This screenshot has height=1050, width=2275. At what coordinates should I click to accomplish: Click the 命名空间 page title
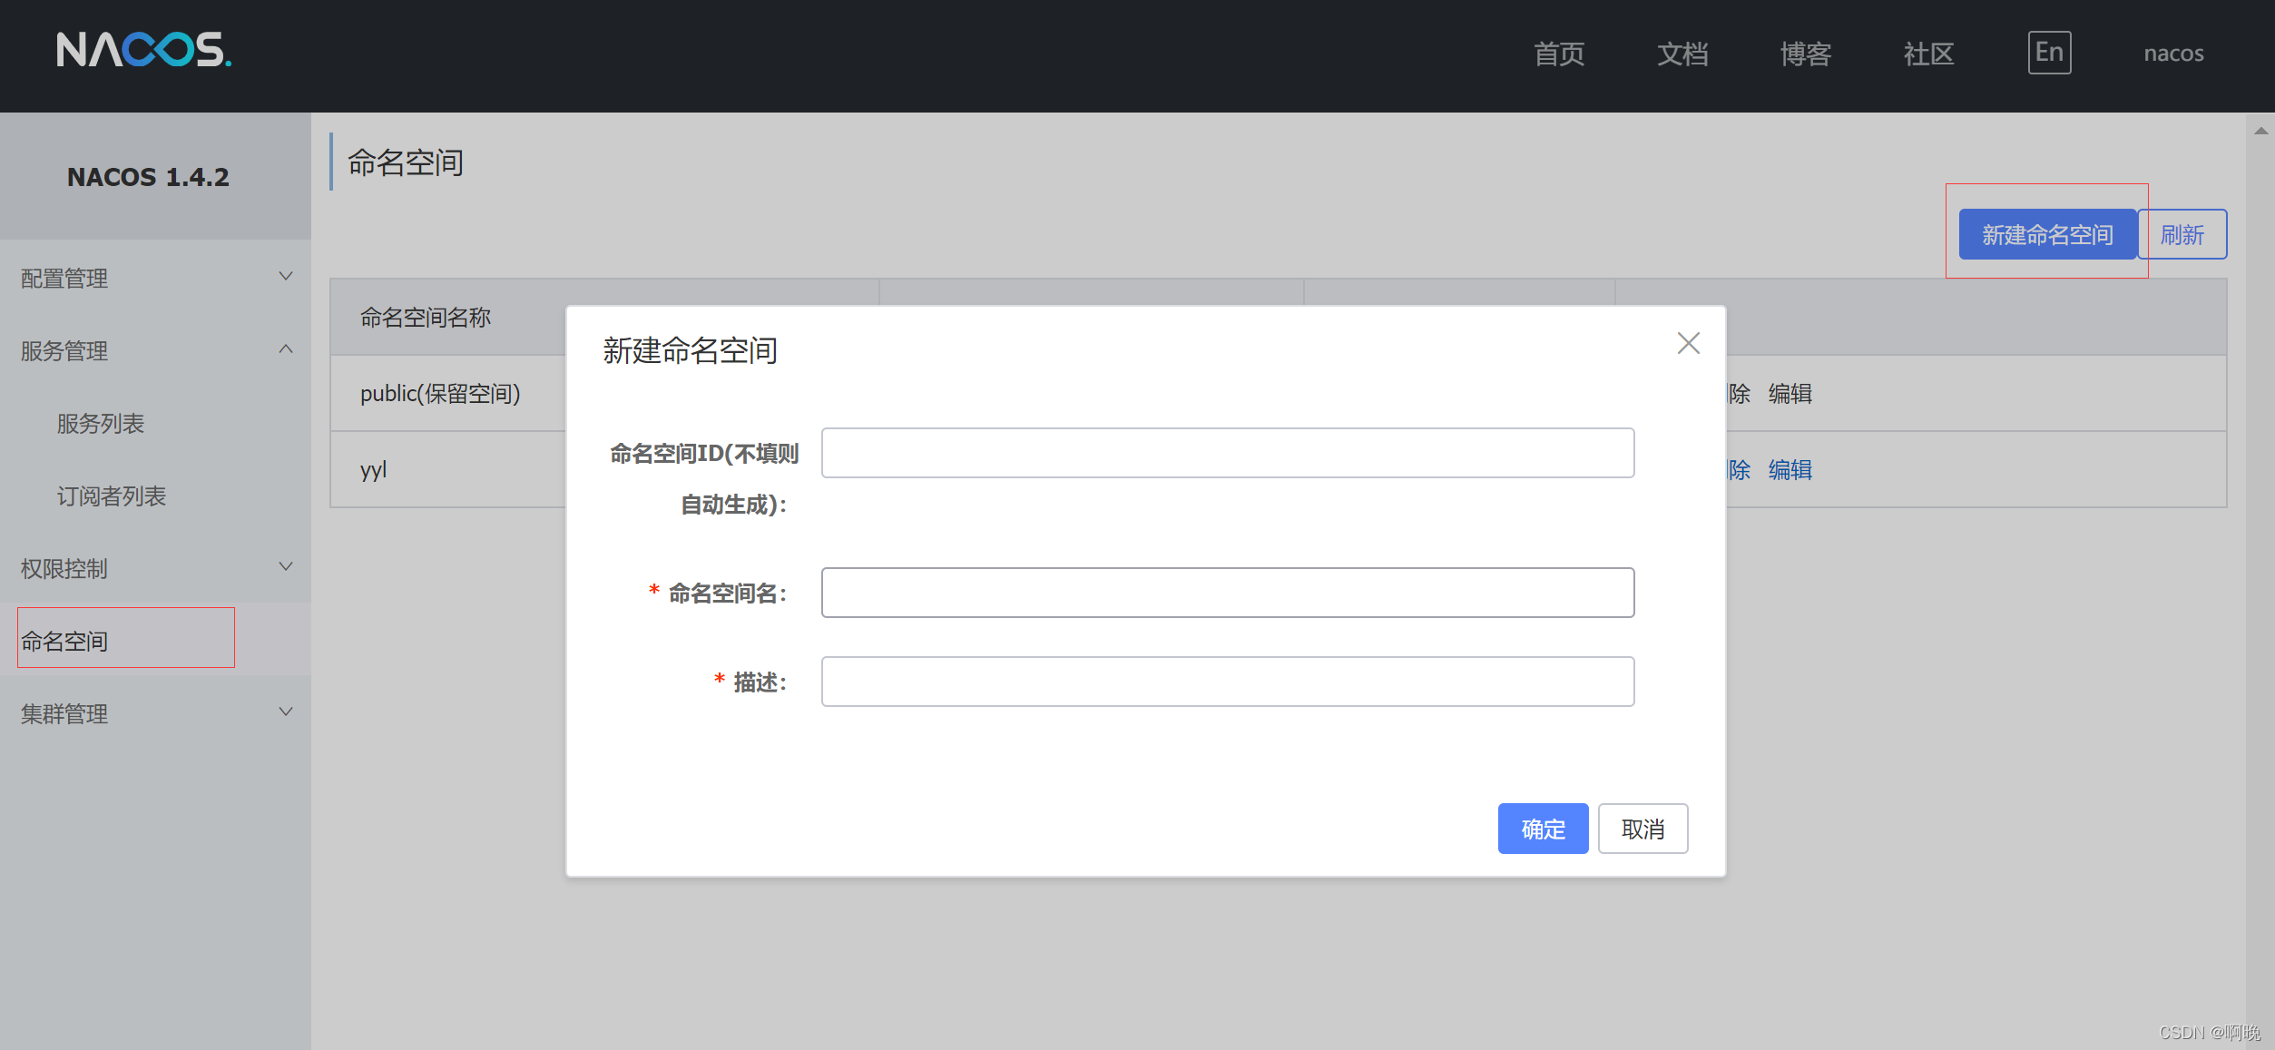point(406,162)
